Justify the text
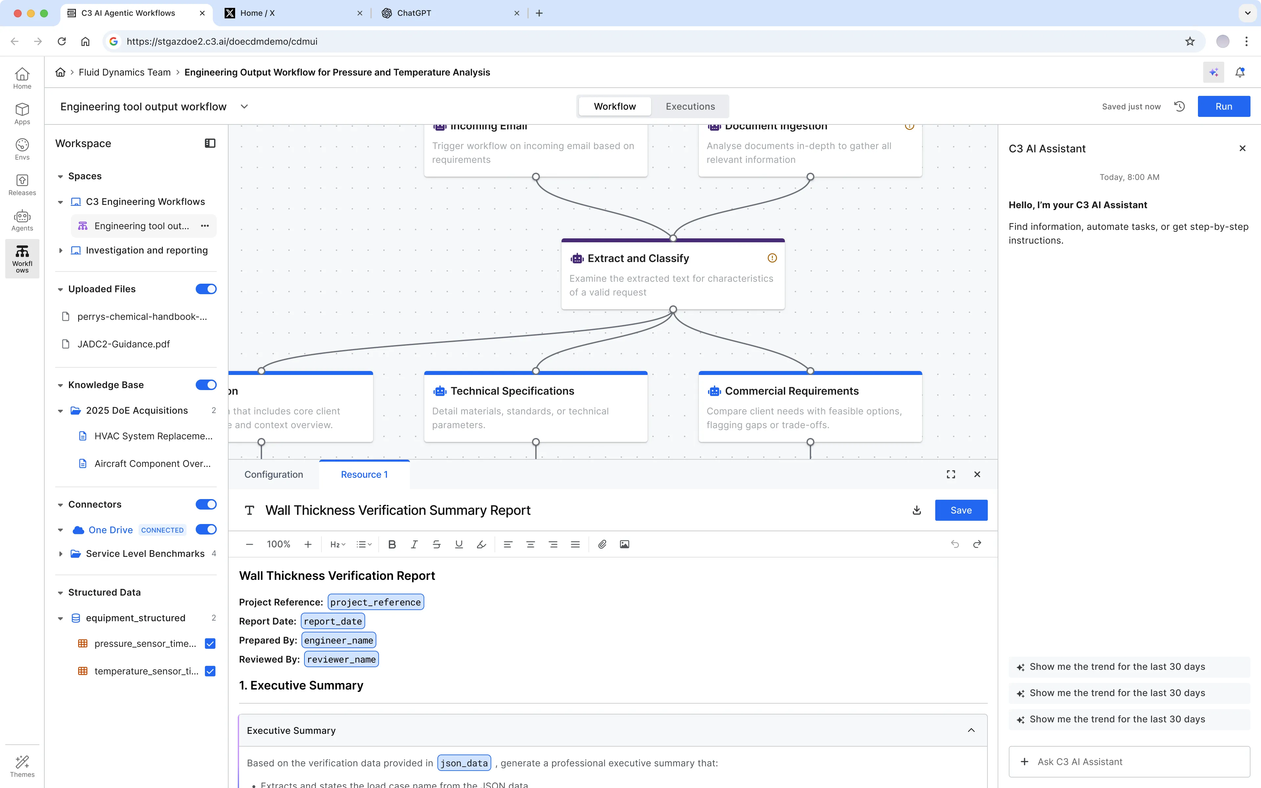This screenshot has width=1261, height=788. [x=575, y=544]
